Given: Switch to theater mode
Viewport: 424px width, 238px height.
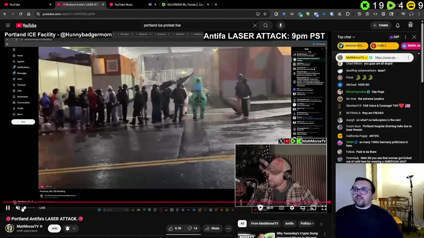Looking at the screenshot, I should pyautogui.click(x=302, y=208).
